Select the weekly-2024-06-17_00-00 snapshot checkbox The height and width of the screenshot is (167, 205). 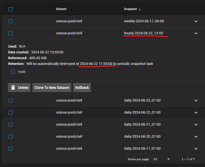[x=10, y=21]
